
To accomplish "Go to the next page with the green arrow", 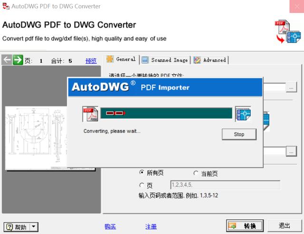I will coord(18,60).
